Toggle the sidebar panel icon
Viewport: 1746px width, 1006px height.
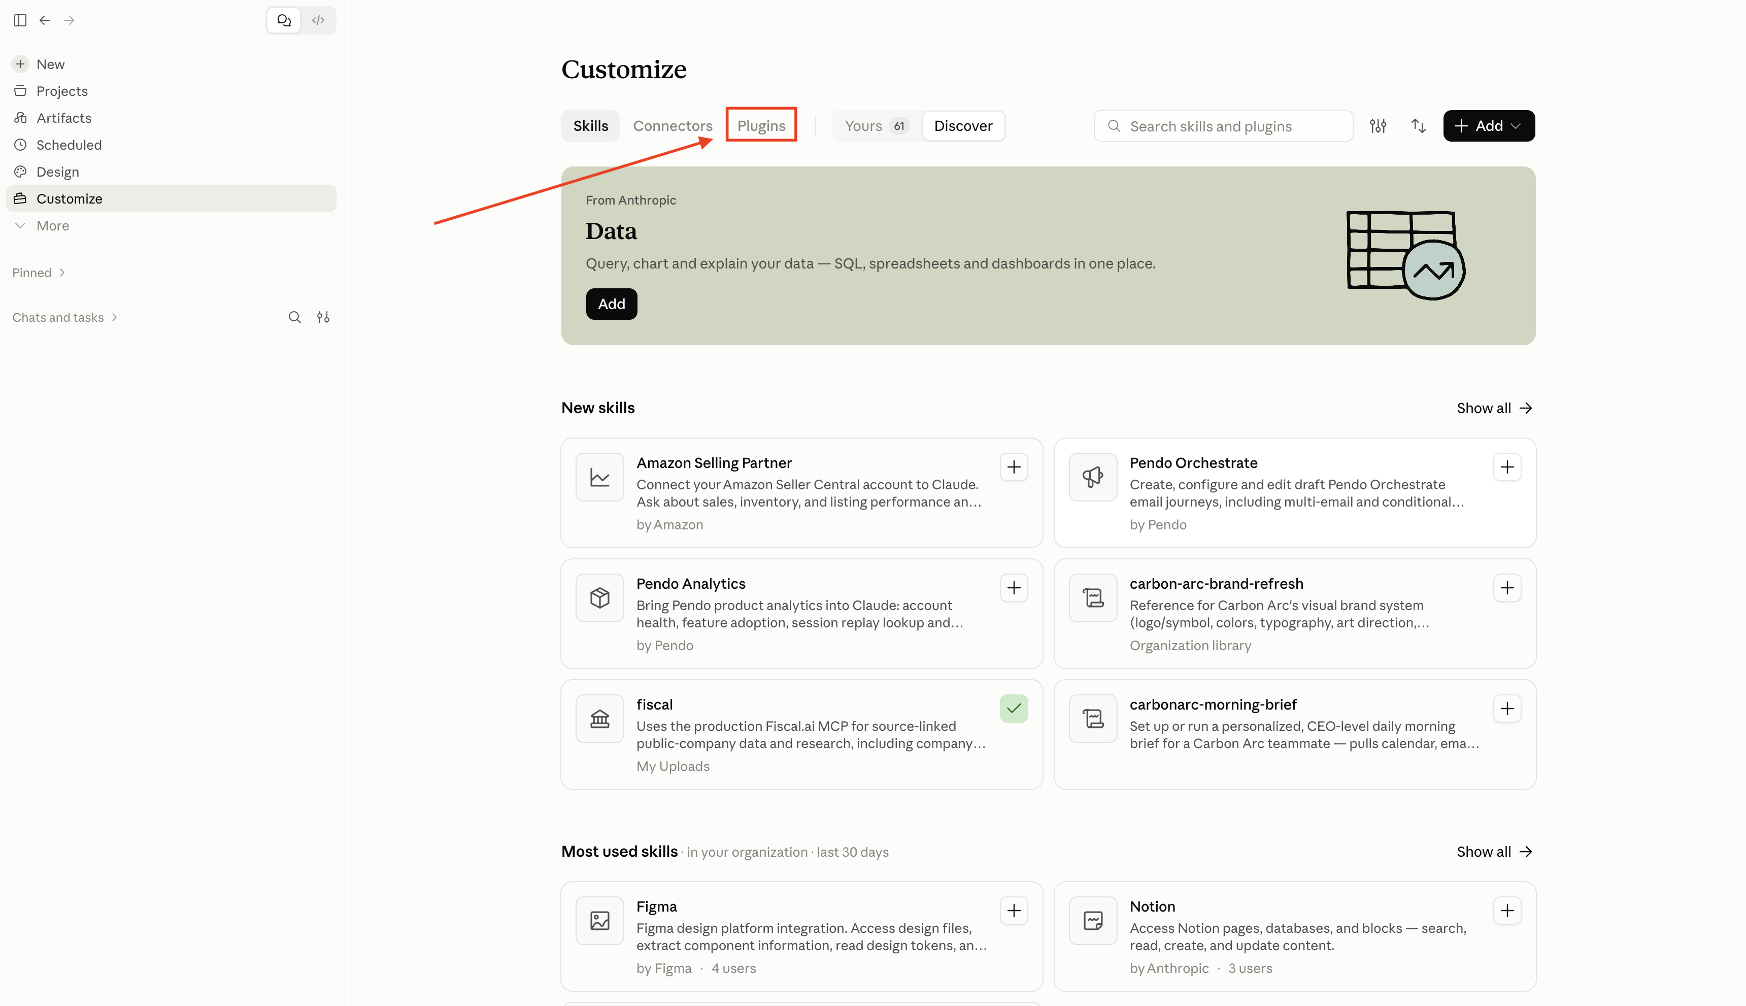20,20
